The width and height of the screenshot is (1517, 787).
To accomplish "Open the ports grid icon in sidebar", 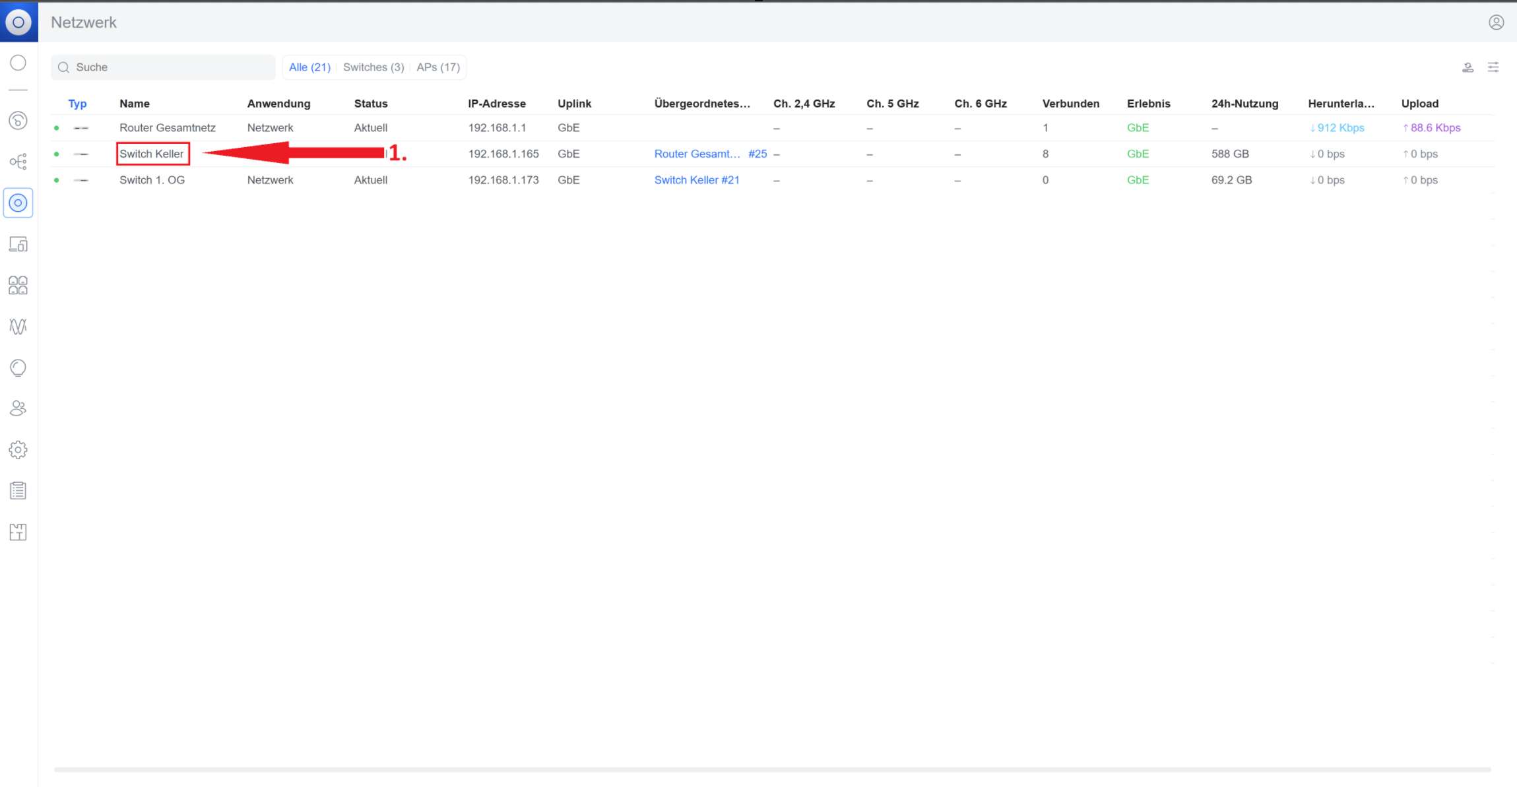I will [18, 286].
